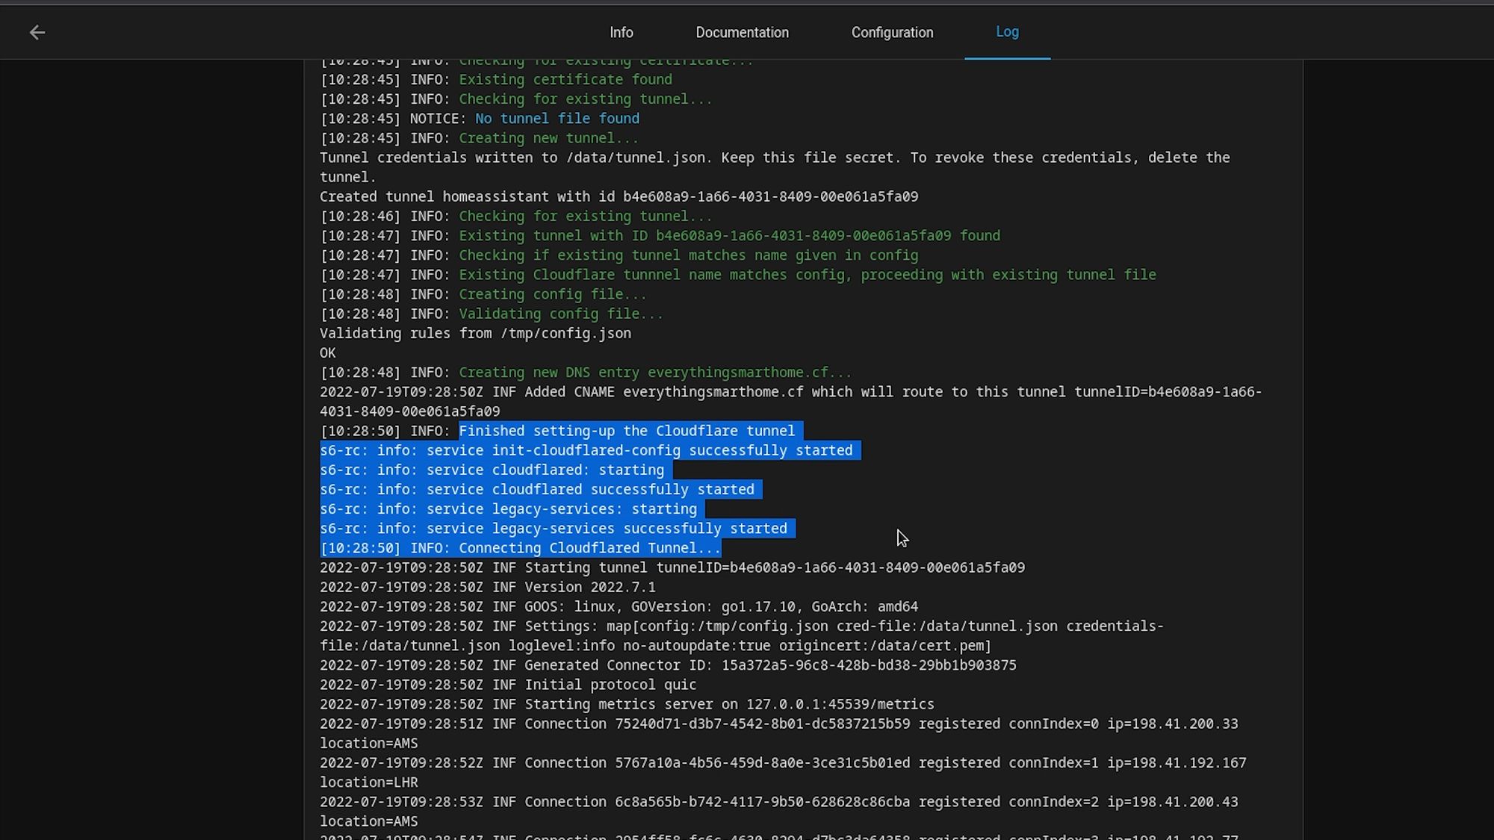Click the 'INF Starting tunnel tunnelID' line
This screenshot has width=1494, height=840.
(672, 567)
